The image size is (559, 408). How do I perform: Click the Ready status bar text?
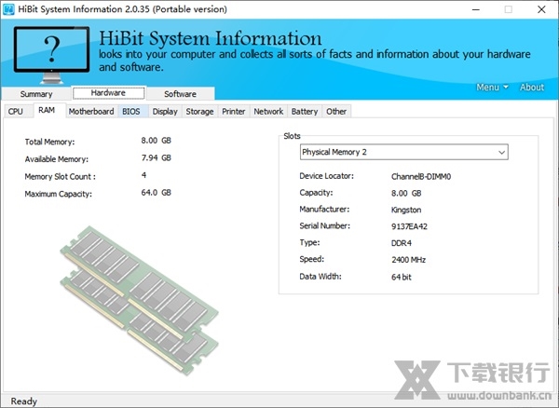pyautogui.click(x=24, y=401)
